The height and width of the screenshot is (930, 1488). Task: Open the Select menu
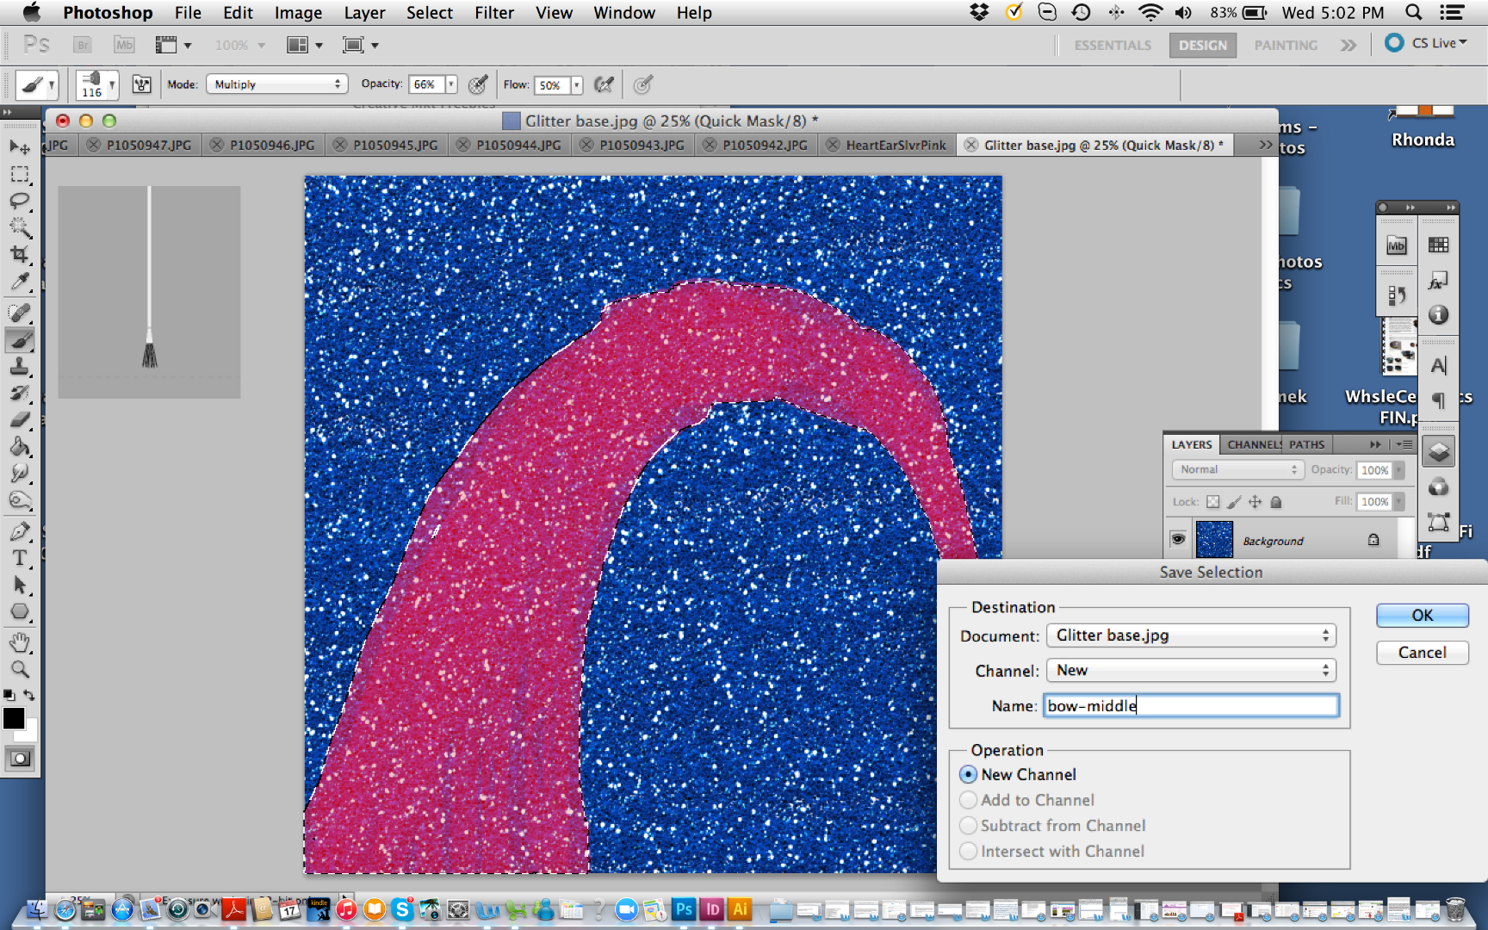(429, 12)
